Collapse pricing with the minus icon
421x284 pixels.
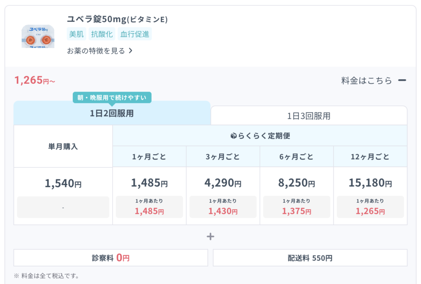pos(402,80)
